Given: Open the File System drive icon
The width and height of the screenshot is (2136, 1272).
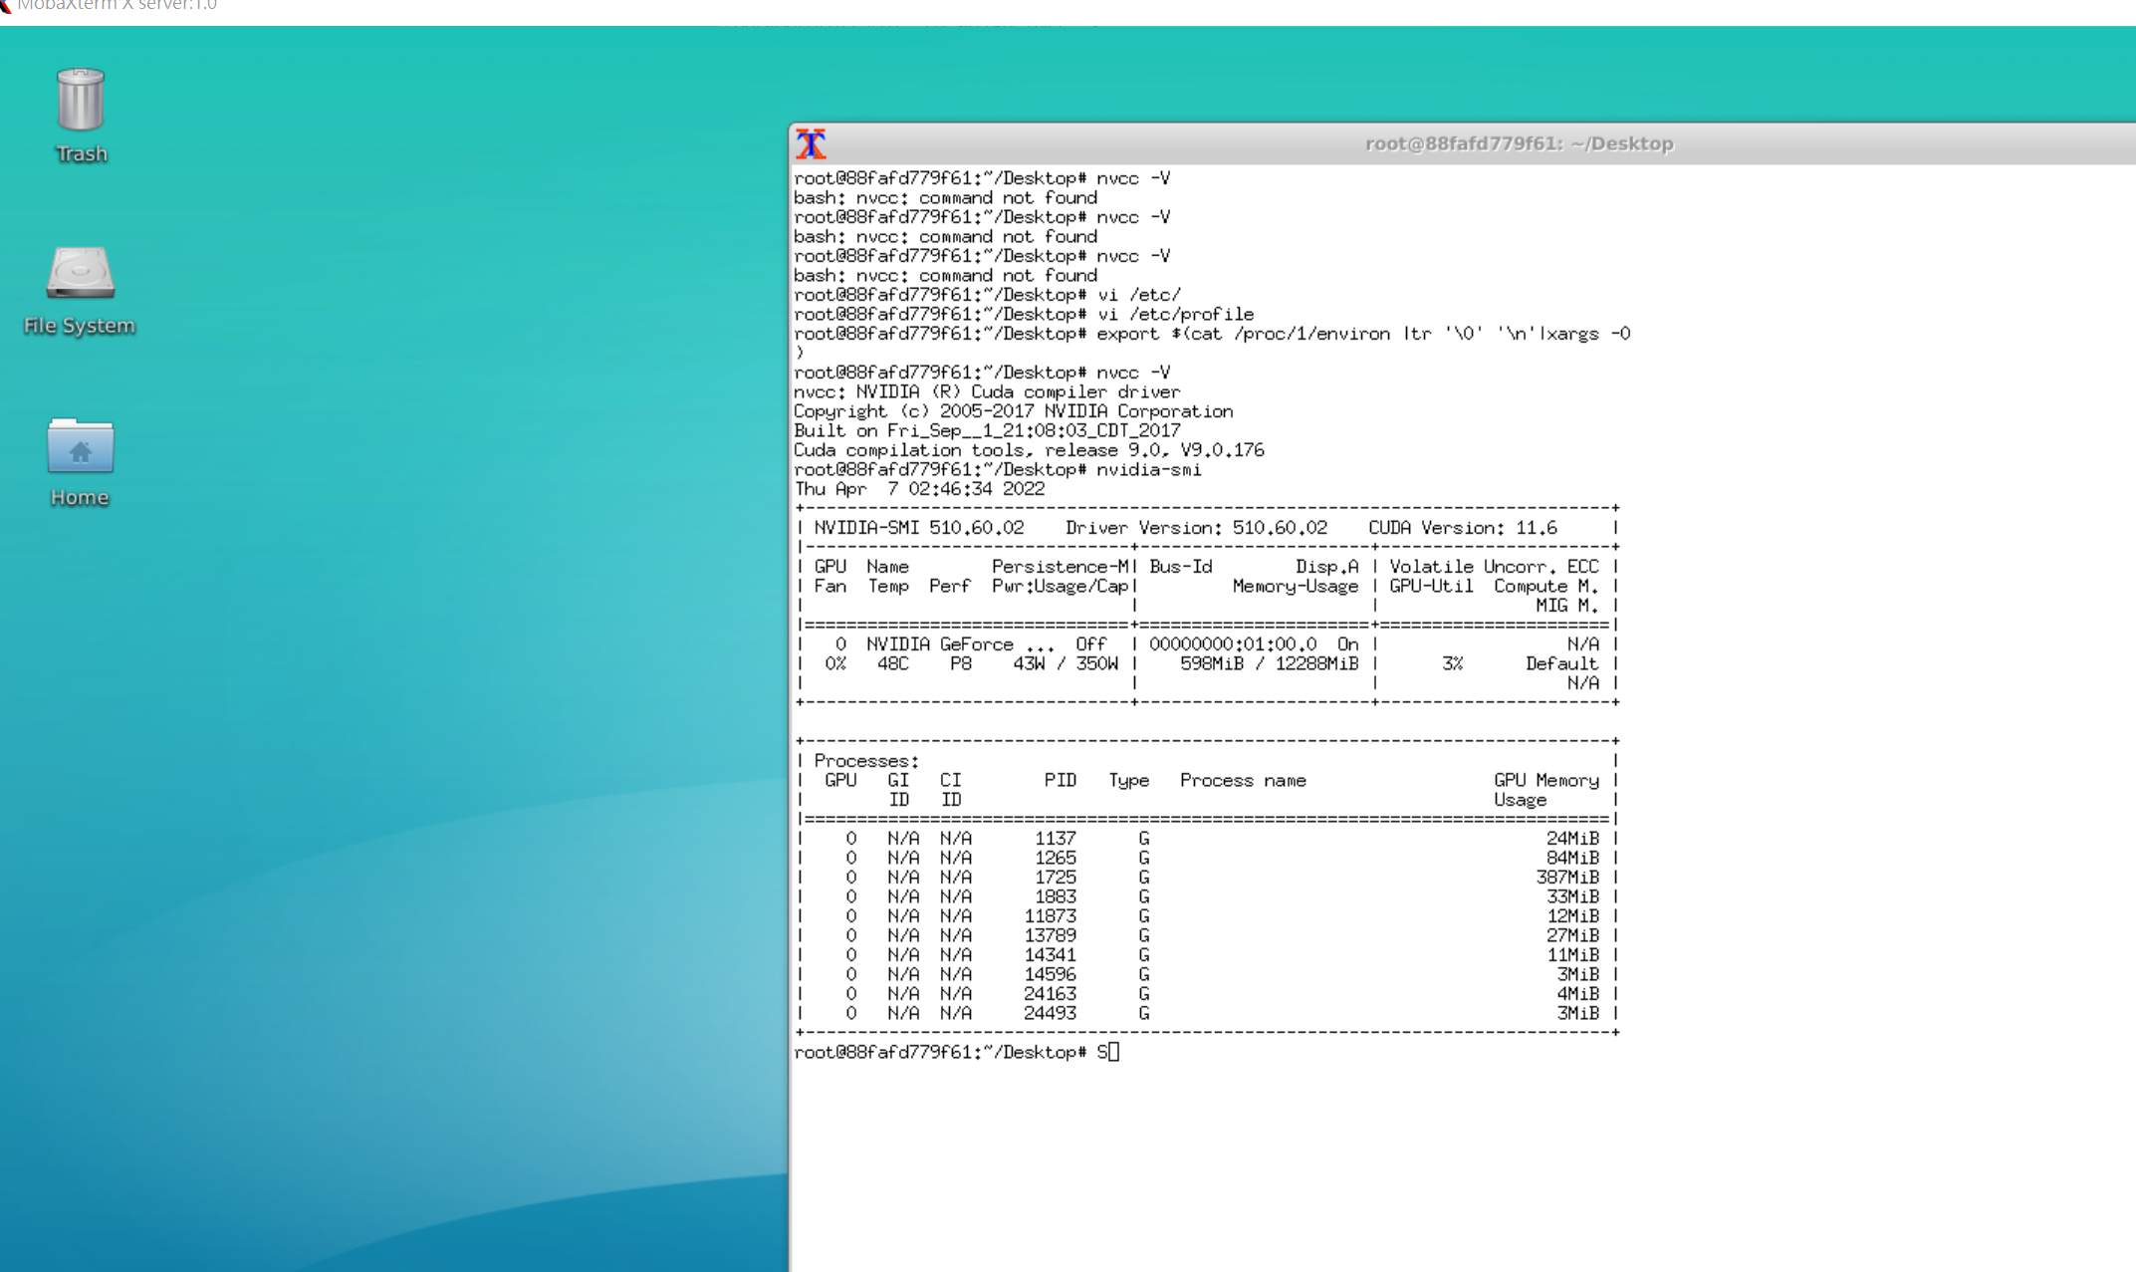Looking at the screenshot, I should [x=81, y=273].
